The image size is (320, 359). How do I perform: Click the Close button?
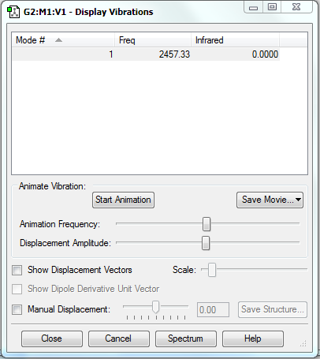[x=52, y=338]
